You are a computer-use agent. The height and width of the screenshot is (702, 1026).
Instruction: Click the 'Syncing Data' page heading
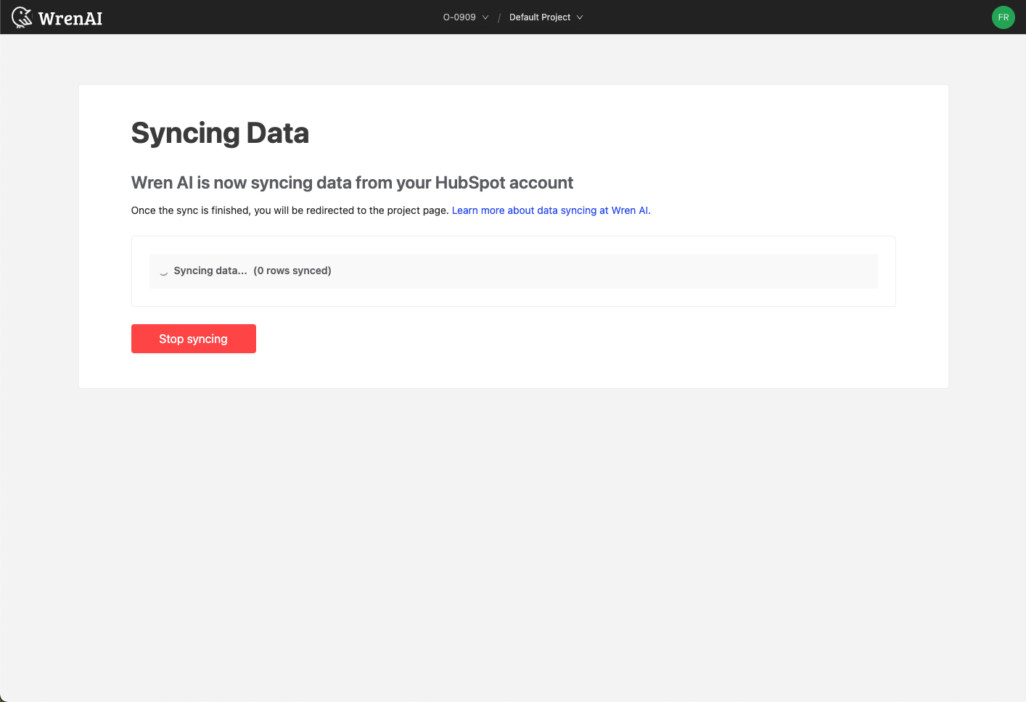220,133
